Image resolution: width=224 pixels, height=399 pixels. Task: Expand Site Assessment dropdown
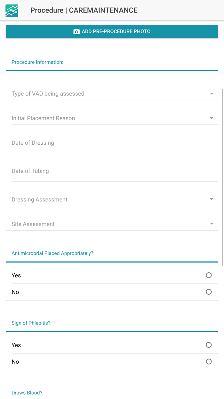pyautogui.click(x=109, y=224)
